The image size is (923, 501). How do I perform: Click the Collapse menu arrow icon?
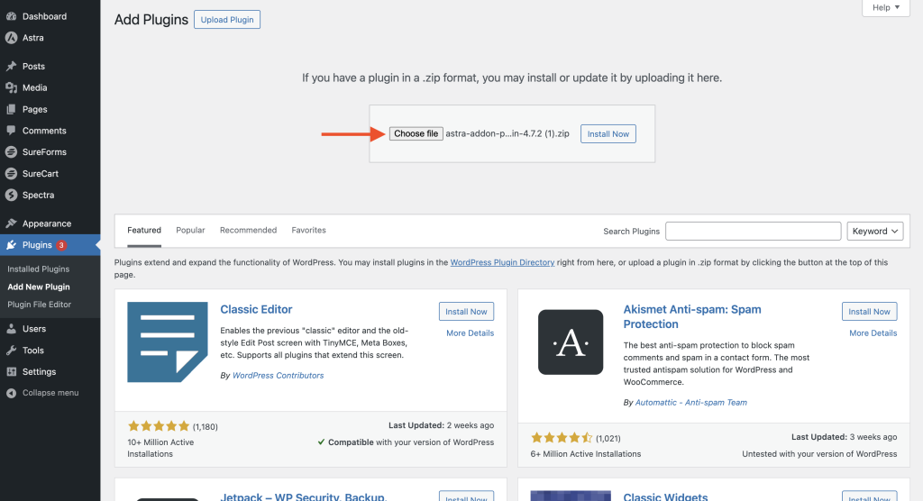[11, 393]
